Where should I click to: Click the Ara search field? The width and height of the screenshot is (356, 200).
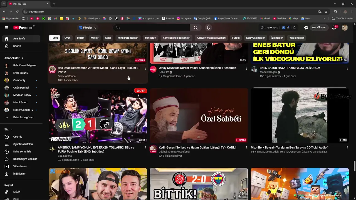pyautogui.click(x=152, y=27)
